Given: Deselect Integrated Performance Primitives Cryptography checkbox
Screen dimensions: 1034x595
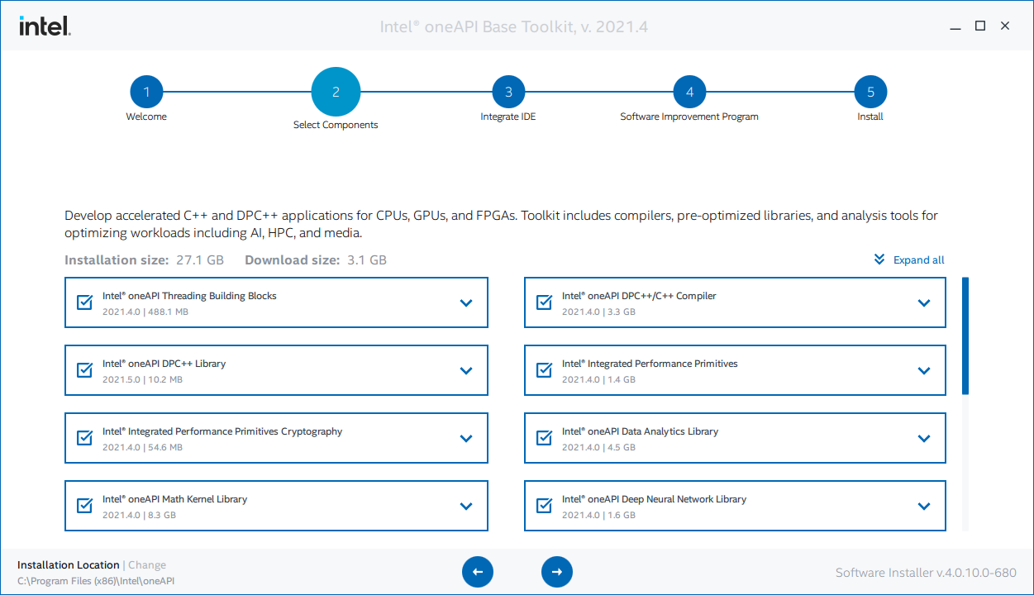Looking at the screenshot, I should pos(84,438).
